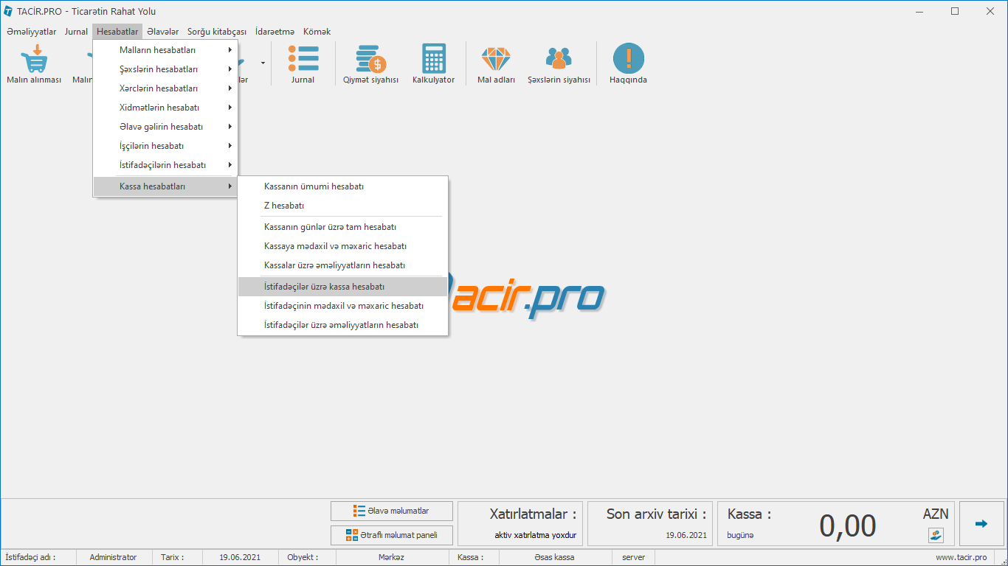
Task: Click the Malın alınması cart icon
Action: pyautogui.click(x=33, y=59)
